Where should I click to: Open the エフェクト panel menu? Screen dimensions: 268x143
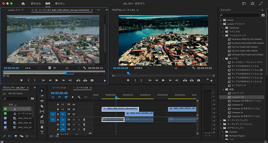coord(263,10)
